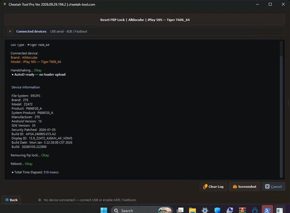Click the gray device connection status indicator dot
This screenshot has width=290, height=213.
(x=39, y=200)
